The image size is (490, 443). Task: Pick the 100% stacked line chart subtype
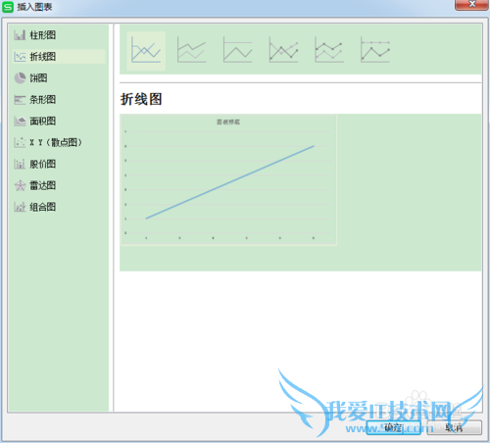237,50
